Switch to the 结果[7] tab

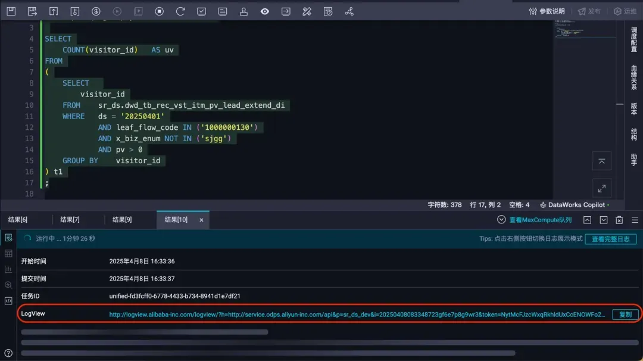pos(70,220)
